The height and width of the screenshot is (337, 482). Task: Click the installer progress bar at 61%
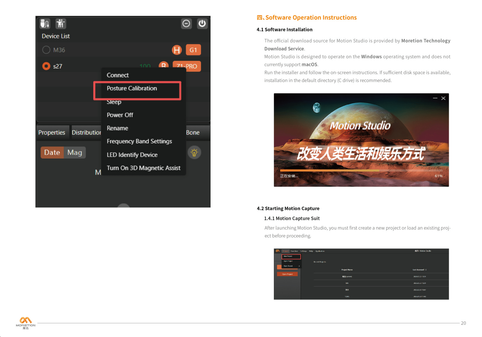click(361, 171)
